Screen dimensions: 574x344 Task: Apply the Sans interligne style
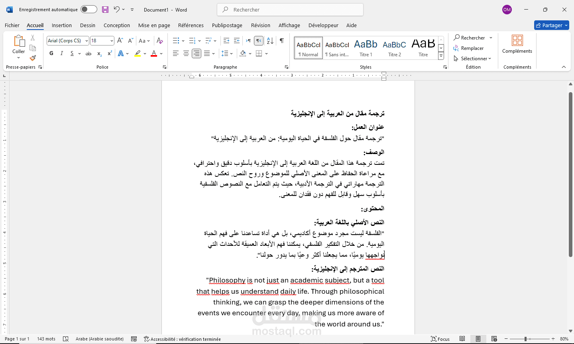pyautogui.click(x=337, y=48)
